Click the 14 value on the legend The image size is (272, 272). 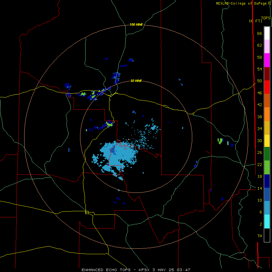pyautogui.click(x=260, y=188)
